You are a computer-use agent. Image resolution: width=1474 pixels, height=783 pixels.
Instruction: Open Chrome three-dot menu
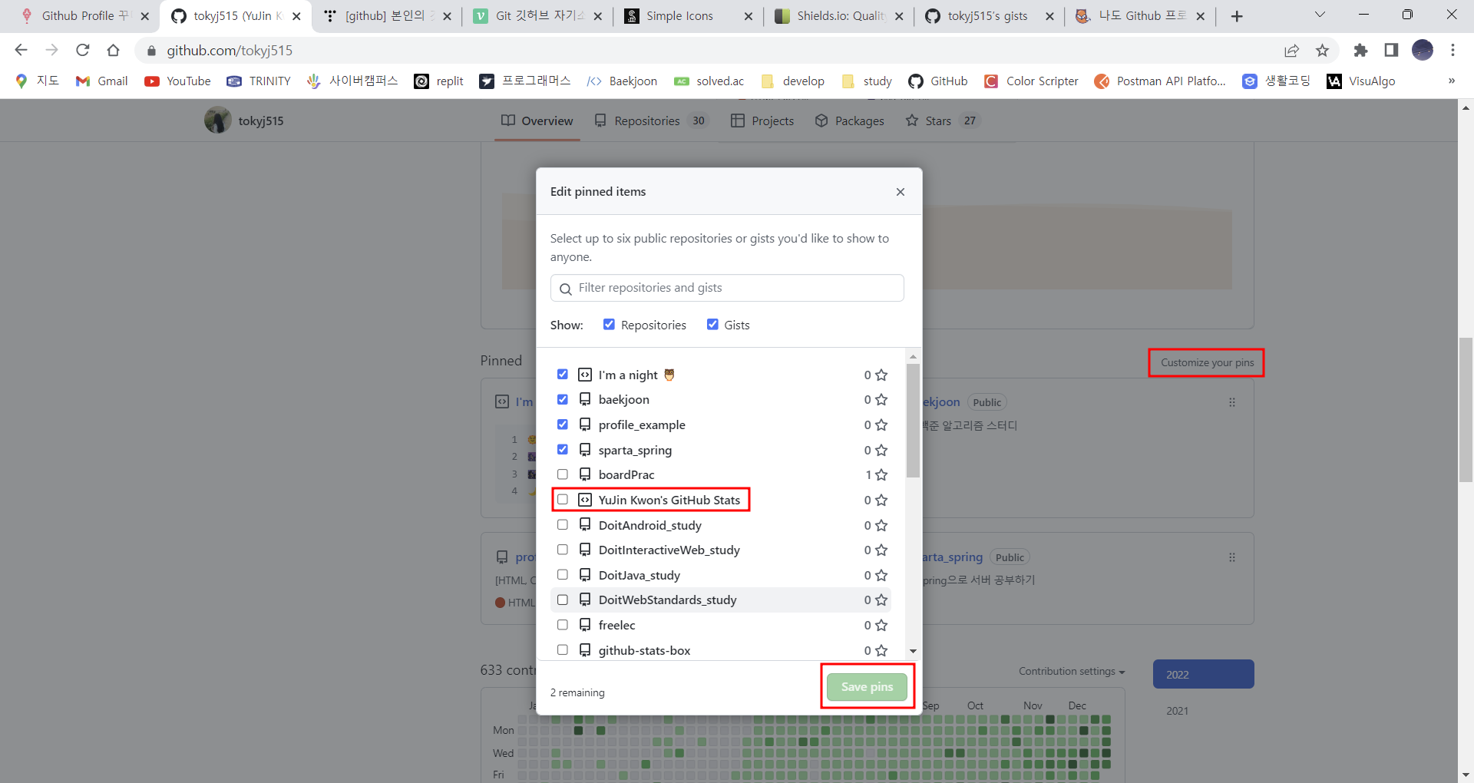pos(1453,50)
